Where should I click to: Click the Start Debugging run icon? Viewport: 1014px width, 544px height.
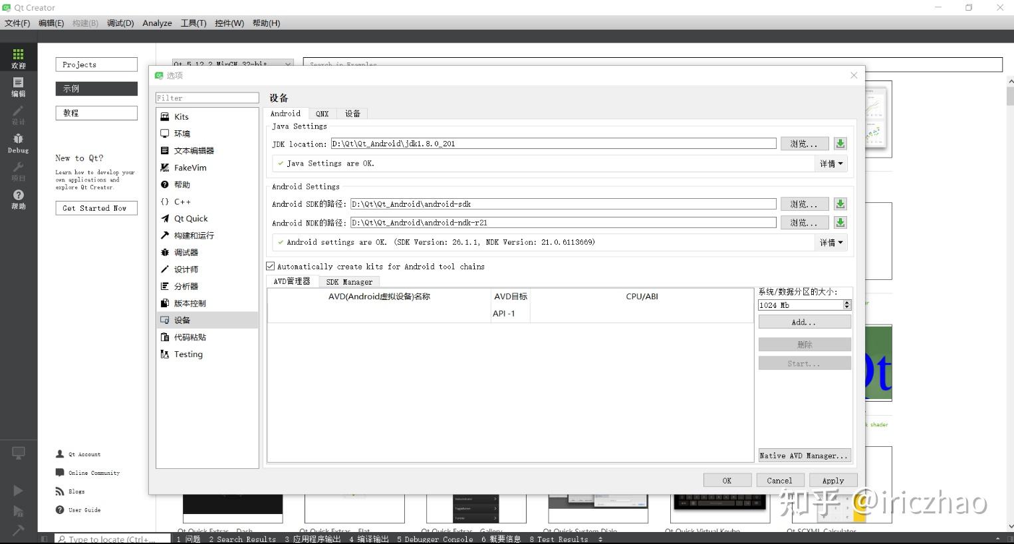(x=18, y=511)
